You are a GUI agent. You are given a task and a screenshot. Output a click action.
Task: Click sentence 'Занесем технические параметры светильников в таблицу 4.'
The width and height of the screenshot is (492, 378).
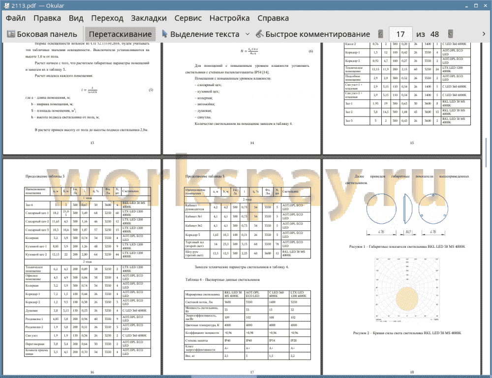click(x=242, y=267)
